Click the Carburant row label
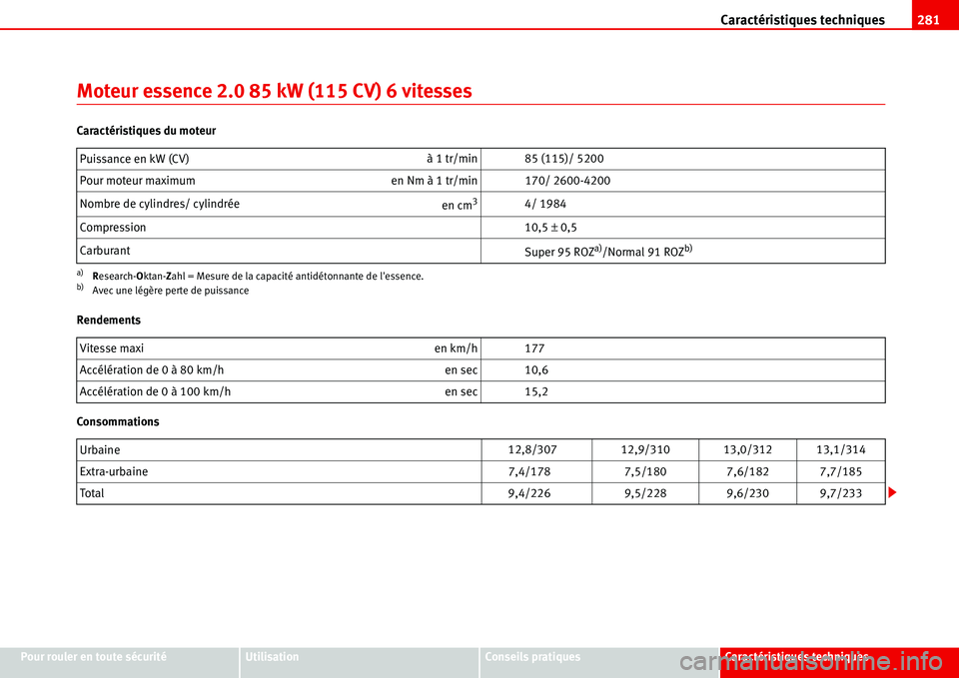 105,251
